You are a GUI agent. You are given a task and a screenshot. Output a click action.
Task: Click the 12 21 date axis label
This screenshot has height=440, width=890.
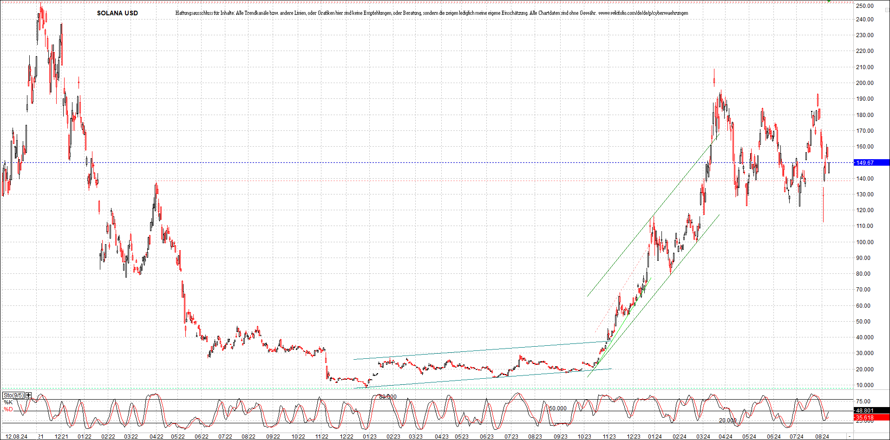click(61, 437)
